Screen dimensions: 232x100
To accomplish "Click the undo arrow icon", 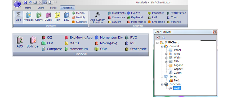I will tap(30, 2).
